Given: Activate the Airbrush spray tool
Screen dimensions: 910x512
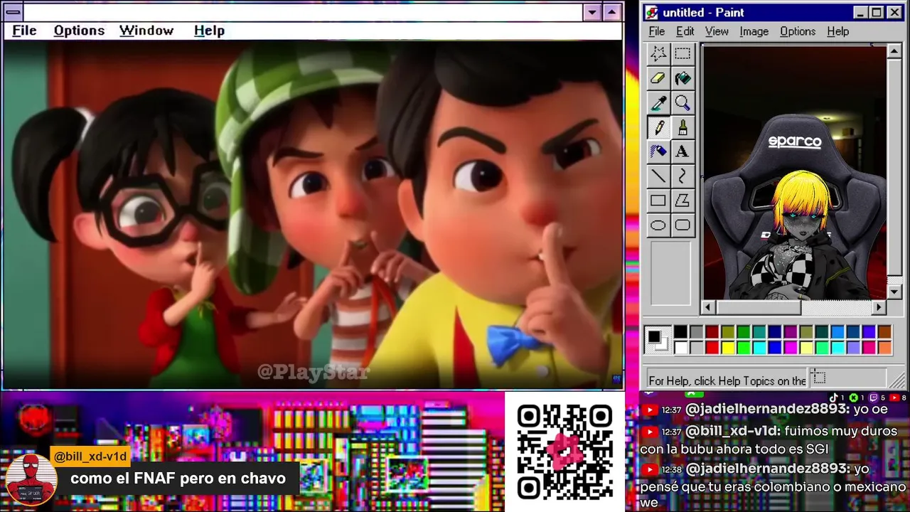Looking at the screenshot, I should coord(658,151).
